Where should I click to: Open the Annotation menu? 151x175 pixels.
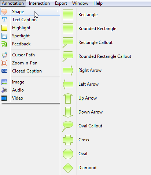[13, 3]
